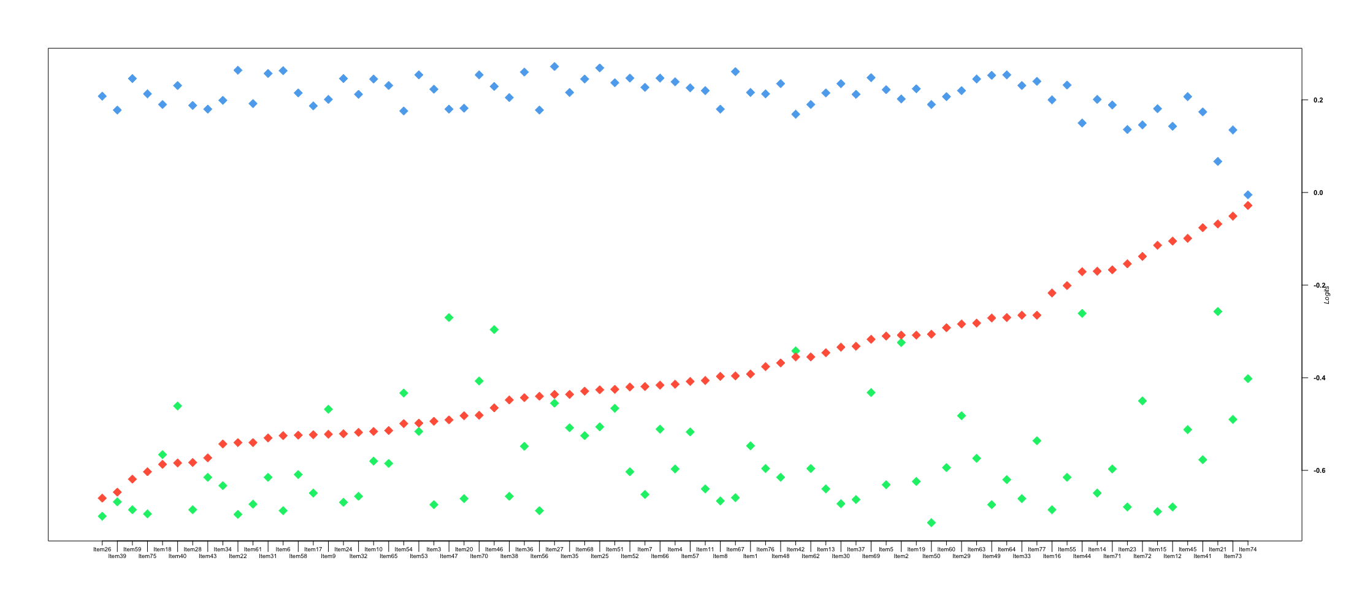
Task: Click the green diamond for Item42
Action: pyautogui.click(x=795, y=351)
